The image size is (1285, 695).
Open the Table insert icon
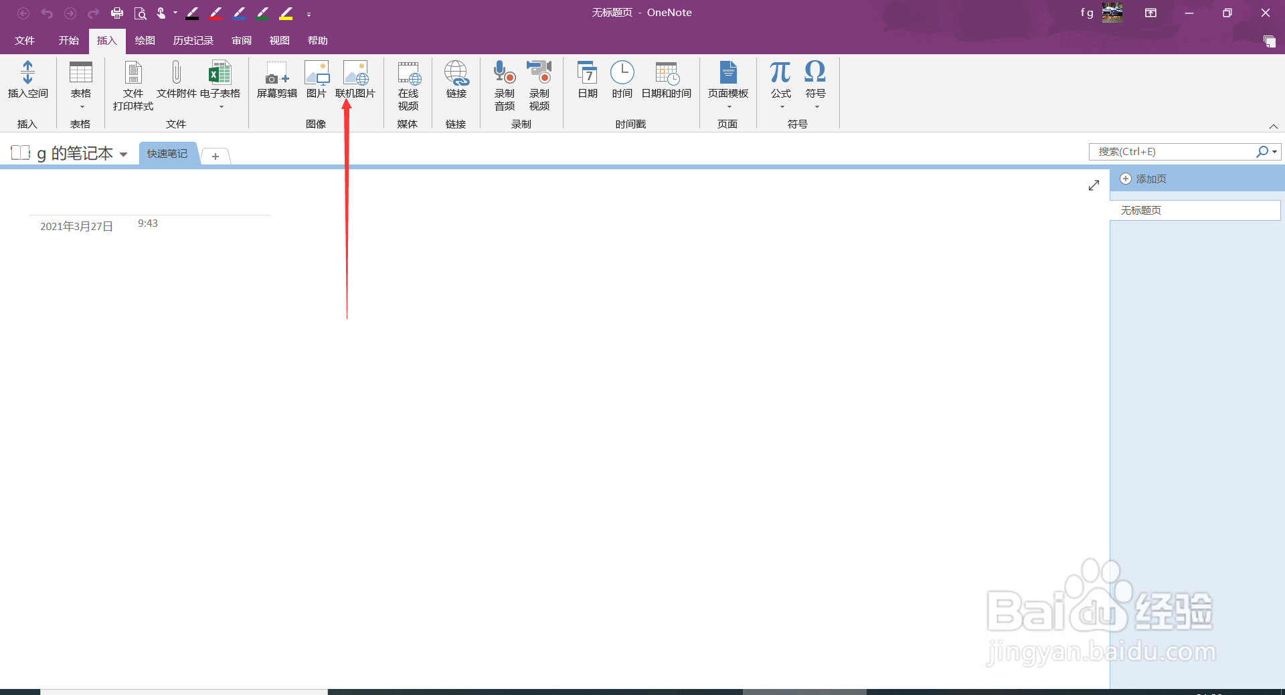pos(81,72)
